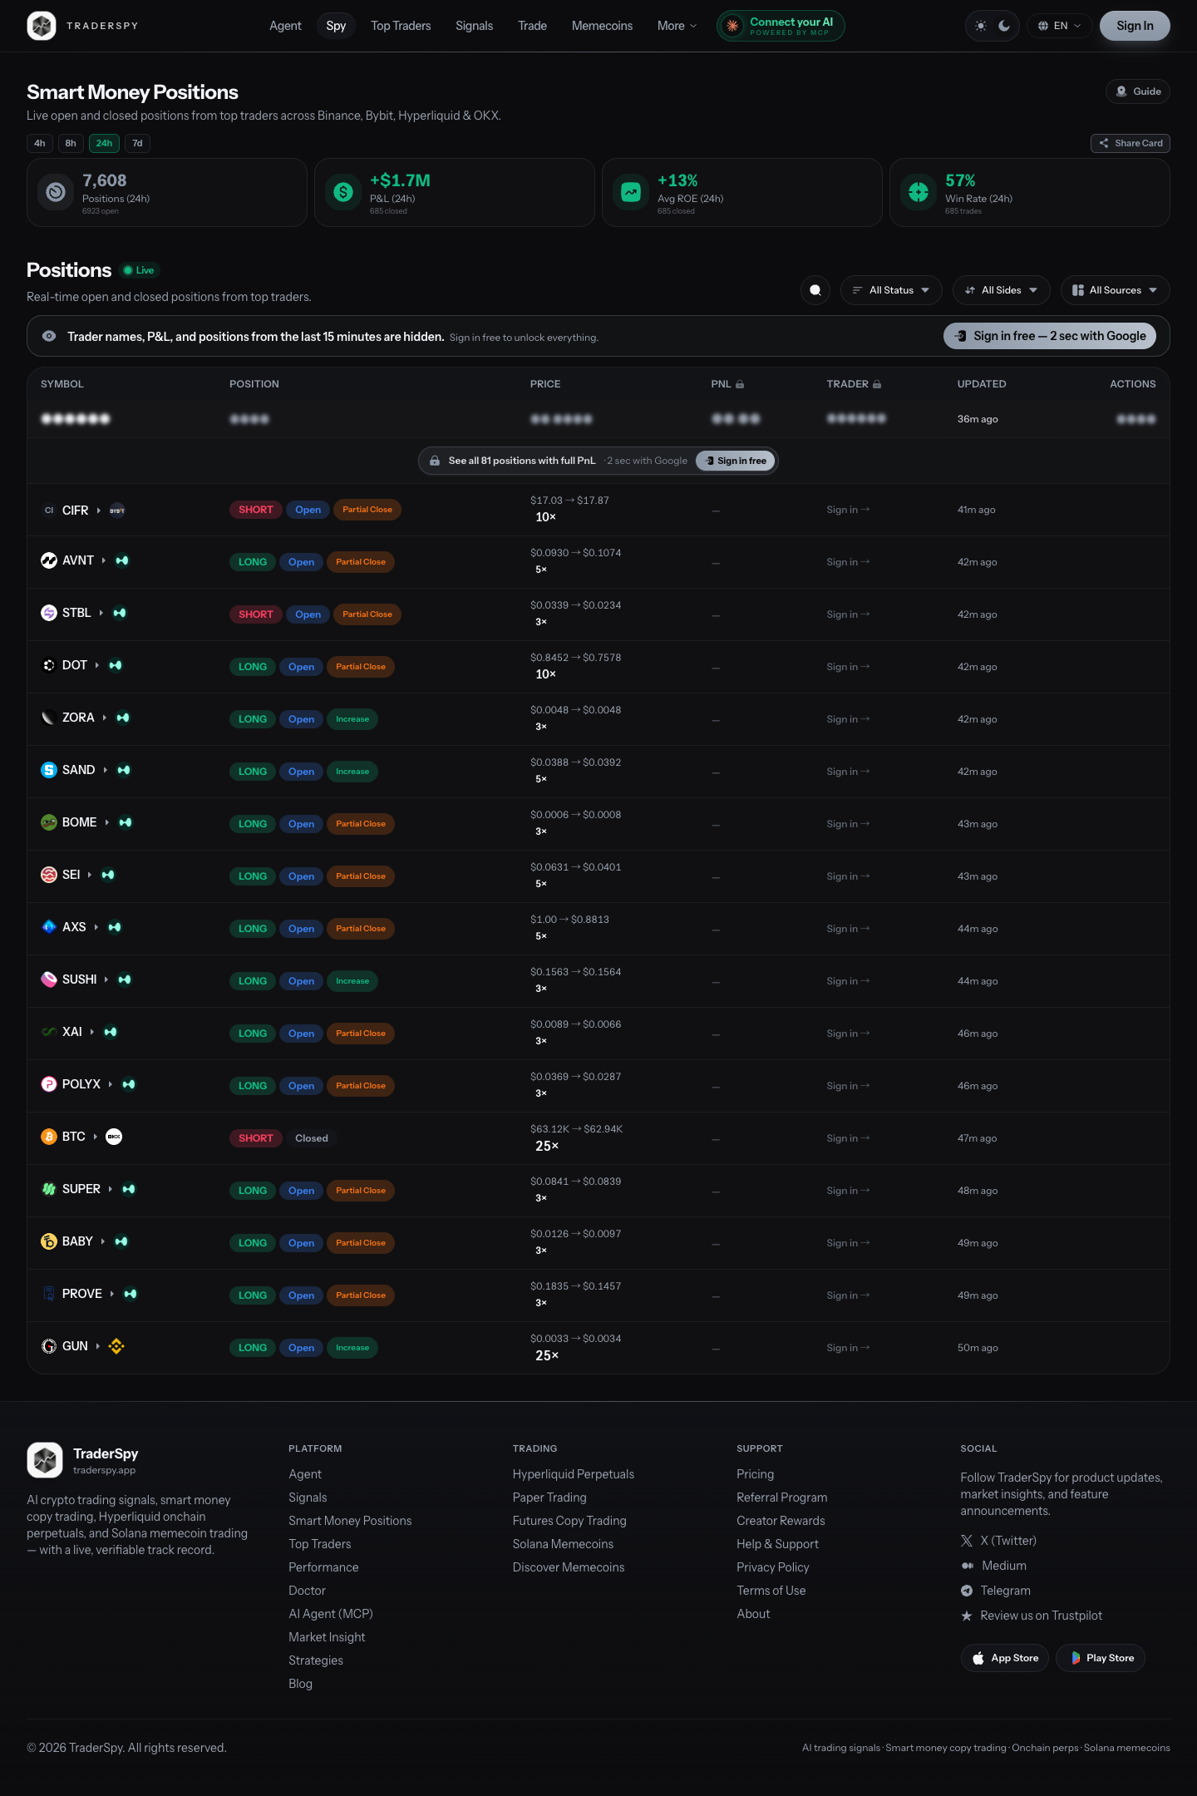Open the X (Twitter) social link
This screenshot has width=1197, height=1796.
(x=998, y=1541)
